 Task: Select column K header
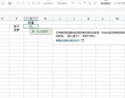click(89, 19)
